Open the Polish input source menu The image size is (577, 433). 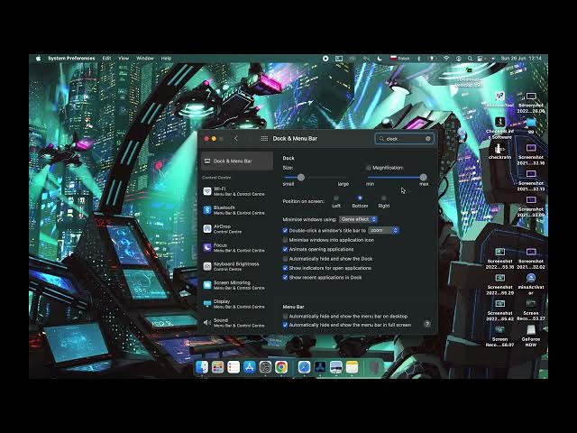[x=399, y=58]
